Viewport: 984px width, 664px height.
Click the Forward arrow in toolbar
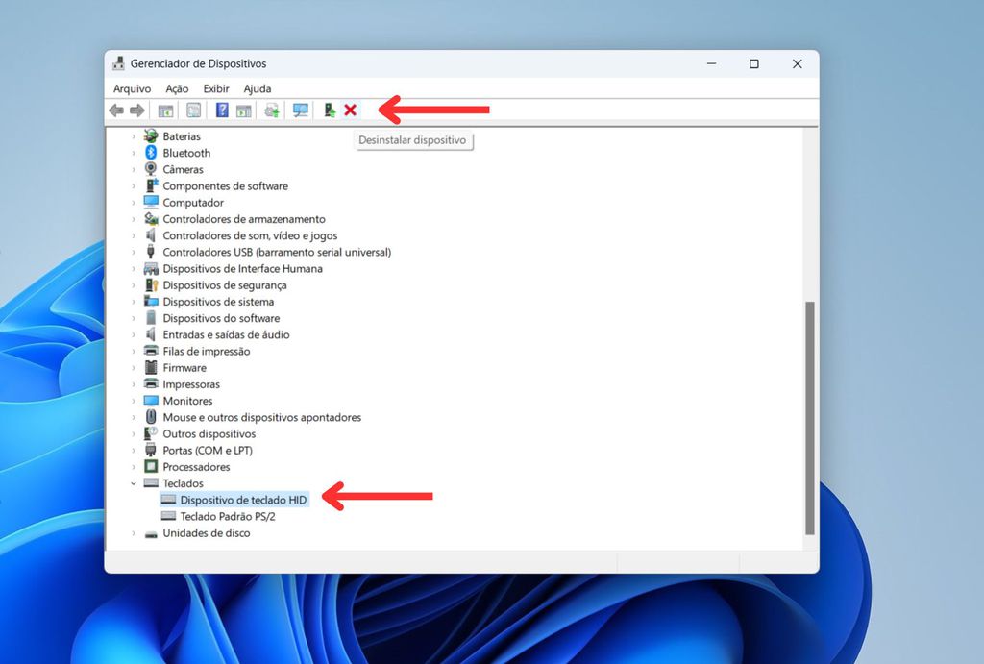(137, 111)
